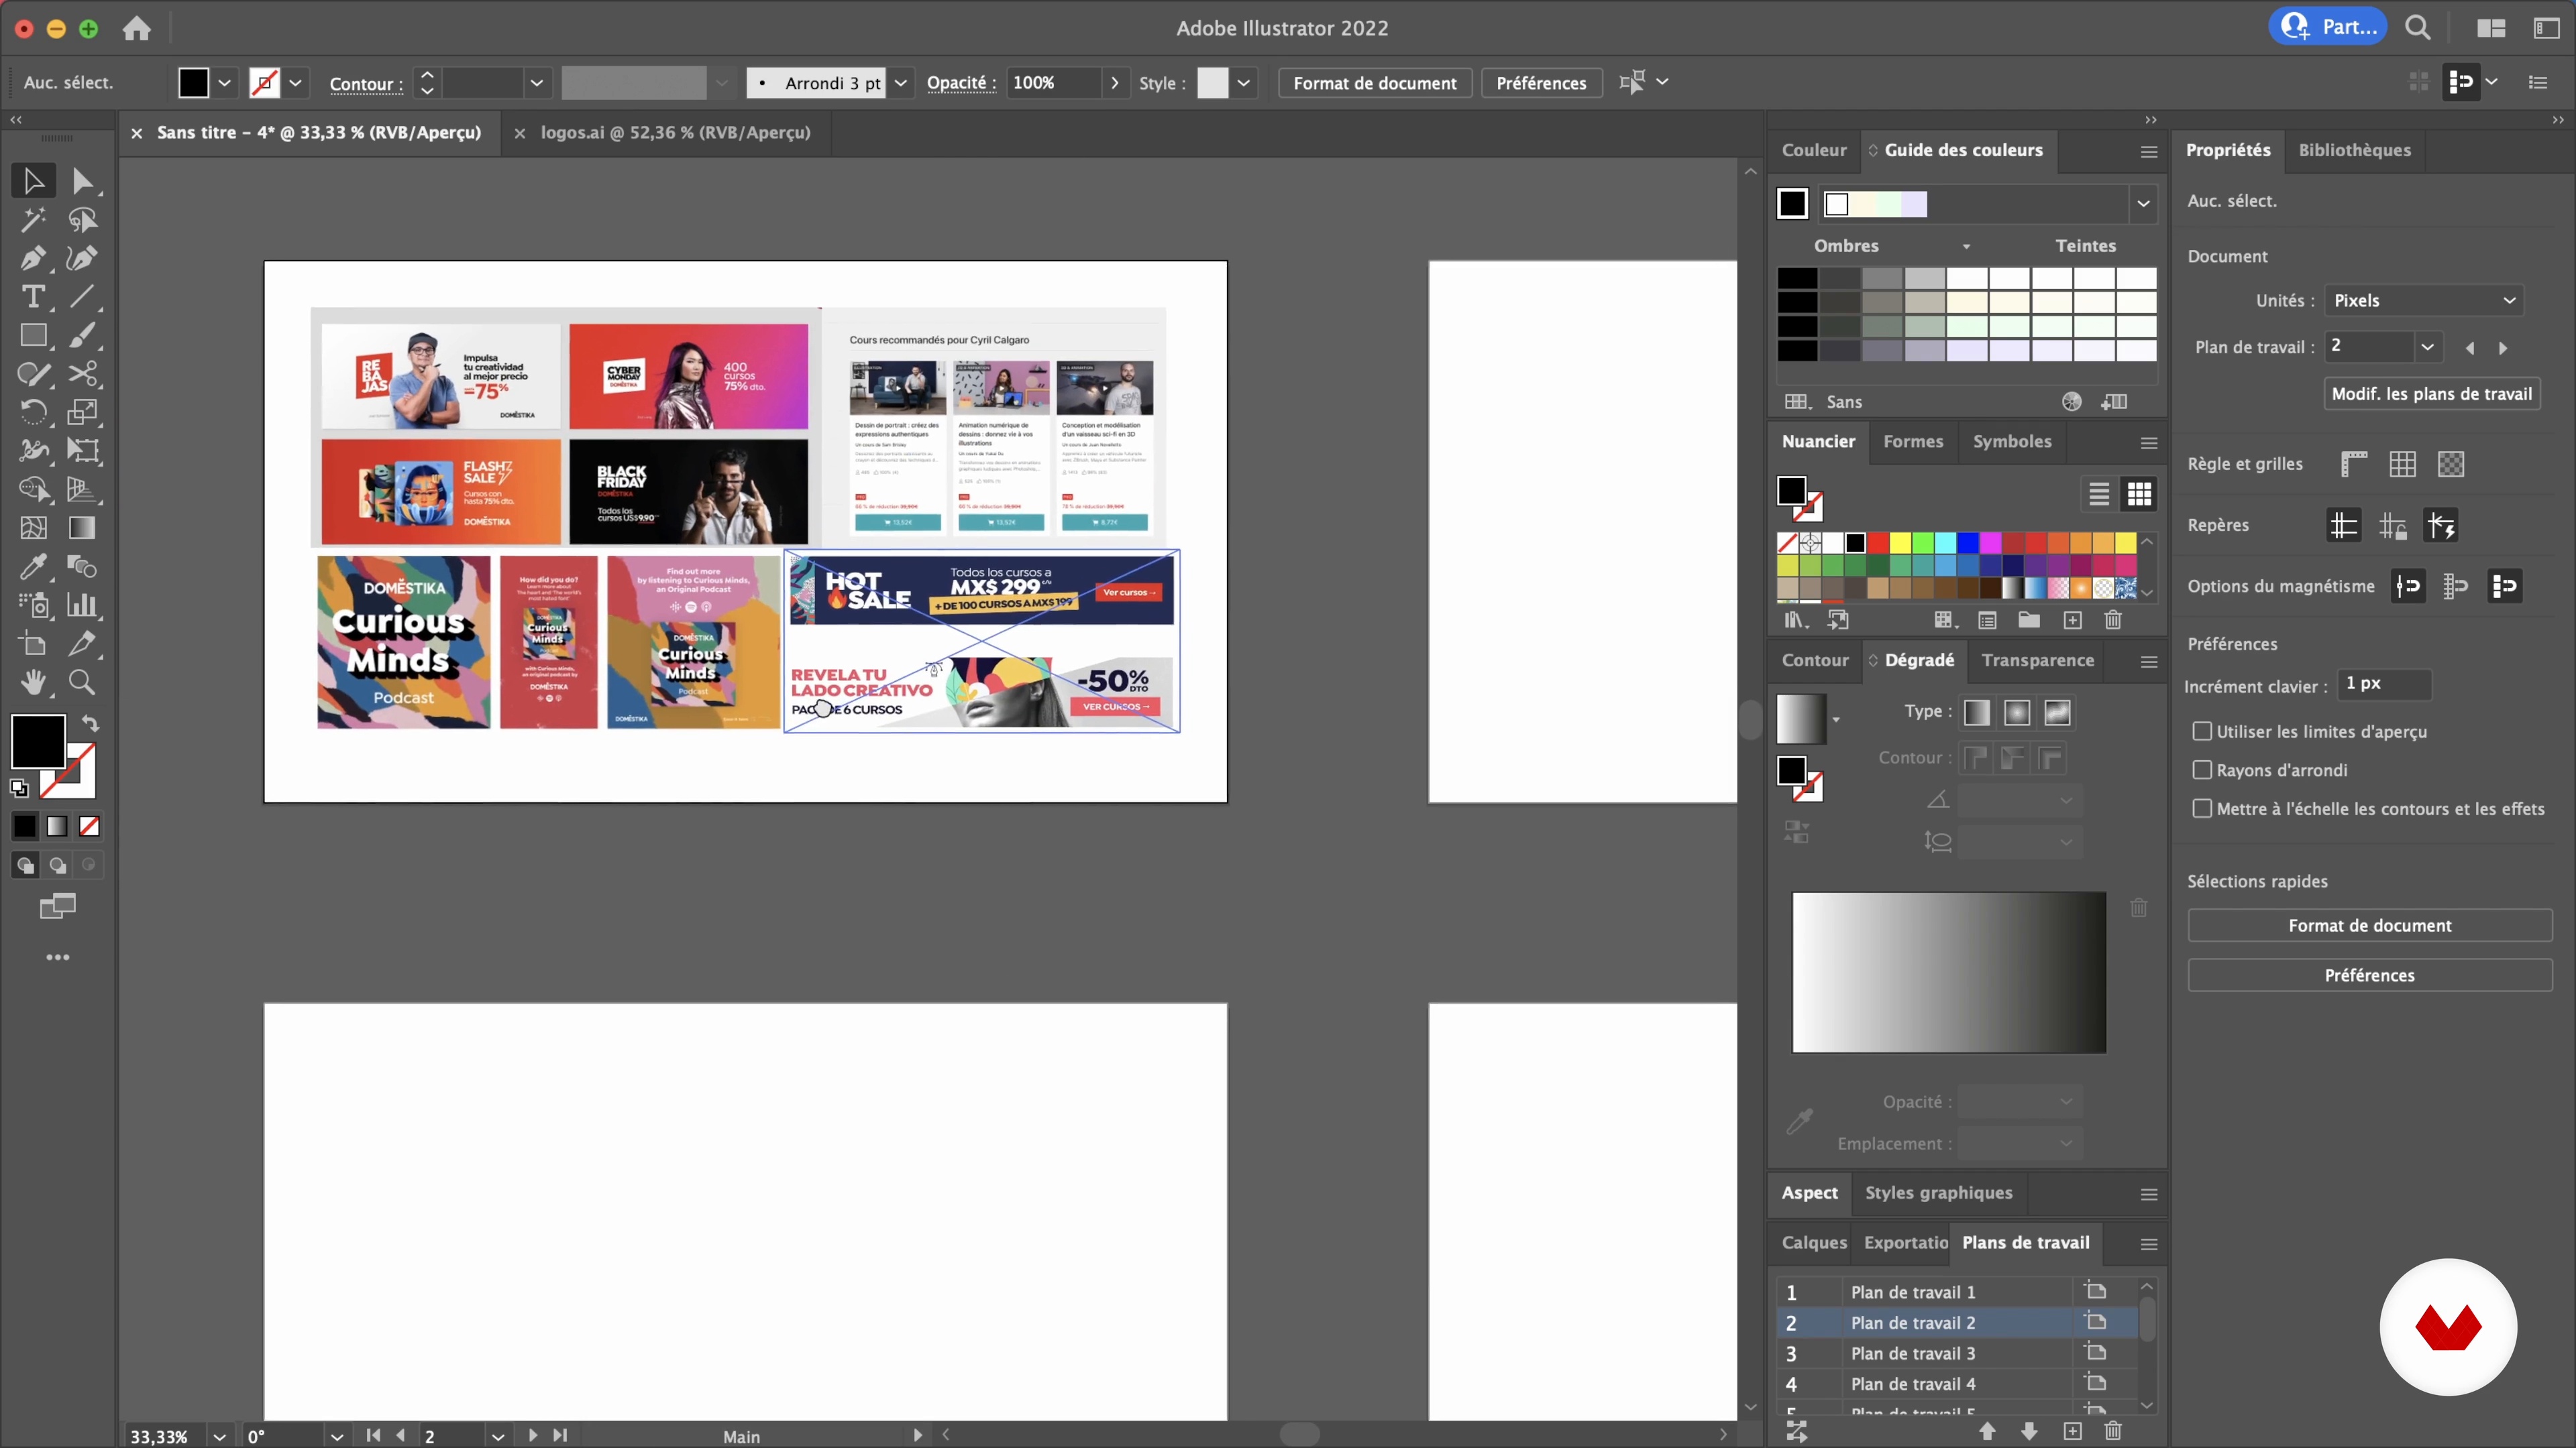Open the Bibliothèques tab
Screen dimensions: 2576x1448
[x=2354, y=150]
